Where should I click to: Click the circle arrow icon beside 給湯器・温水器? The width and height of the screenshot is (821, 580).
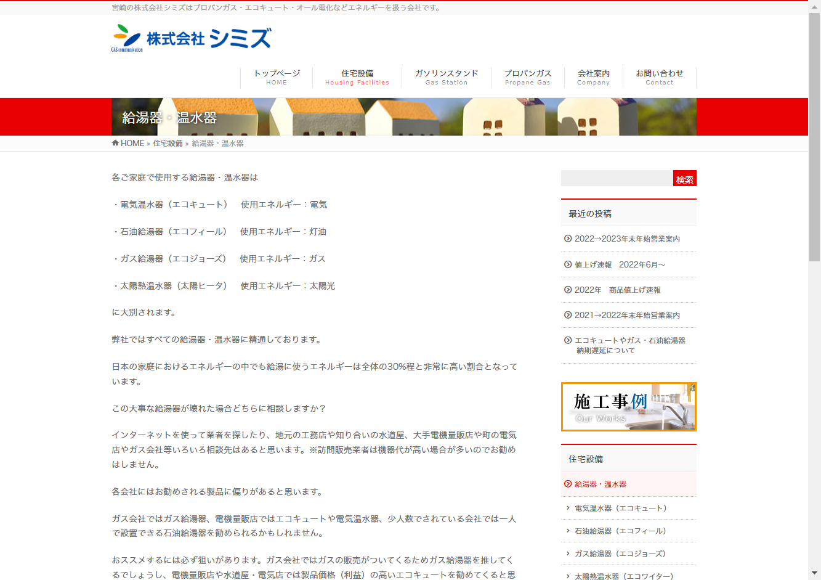[568, 484]
